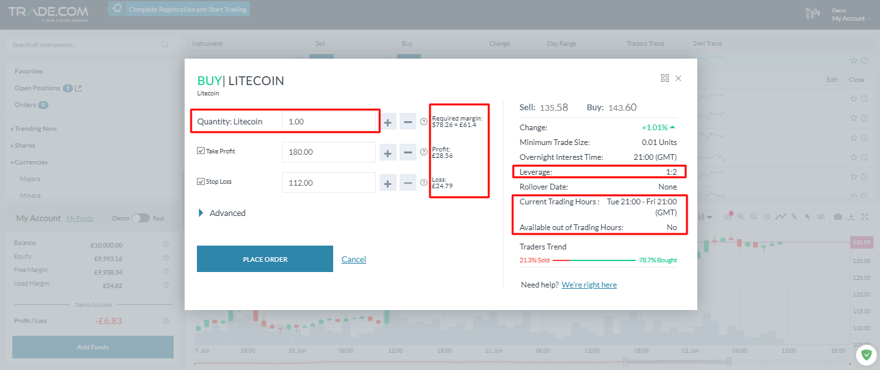This screenshot has height=370, width=880.
Task: Expand the Shares category
Action: [x=23, y=146]
